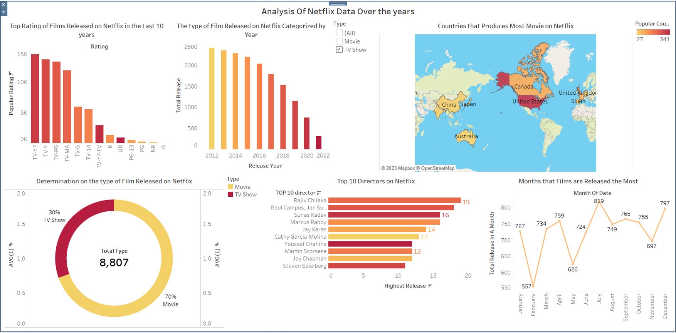This screenshot has height=333, width=676.
Task: Click the pin icon on the left AVG(1) axis
Action: coord(11,244)
